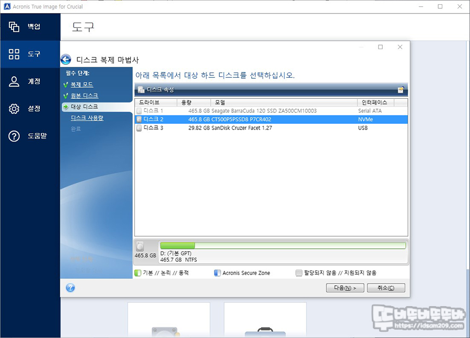
Task: Click the first tool card behind the wizard
Action: (x=169, y=320)
